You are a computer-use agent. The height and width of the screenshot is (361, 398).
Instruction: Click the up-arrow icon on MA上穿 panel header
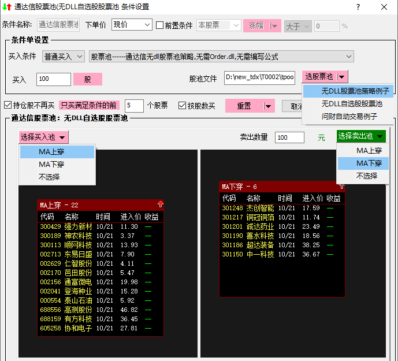coord(160,204)
